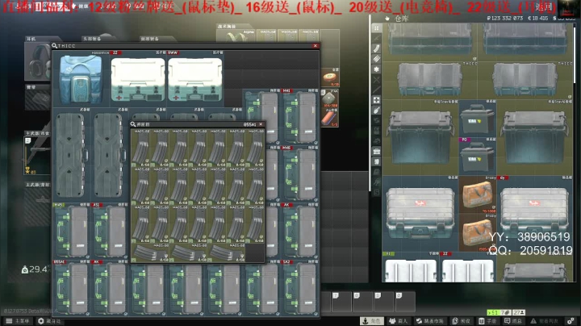The height and width of the screenshot is (326, 581).
Task: Close the THICC case window
Action: (x=316, y=45)
